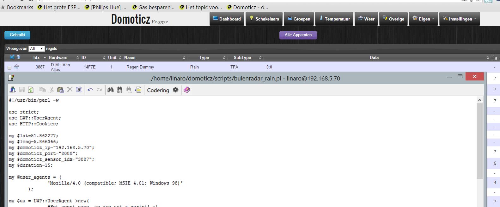Click the '14F7E' ID cell
Screen dimensions: 500x207
90,67
